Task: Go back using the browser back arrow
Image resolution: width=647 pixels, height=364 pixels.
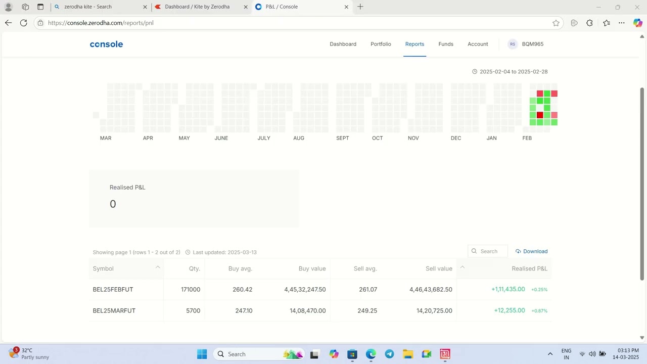Action: tap(8, 23)
